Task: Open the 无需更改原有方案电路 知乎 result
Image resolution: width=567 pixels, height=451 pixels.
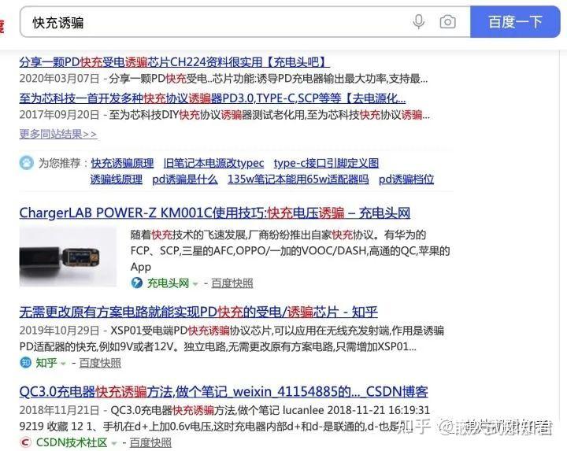Action: point(198,312)
